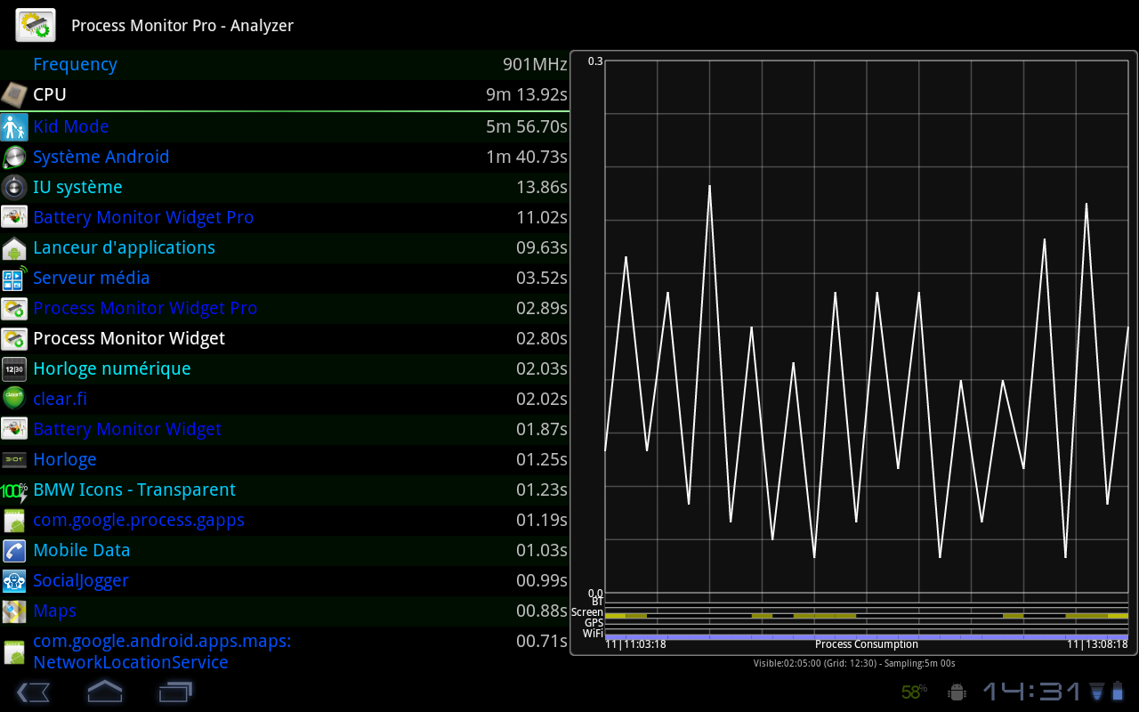Open Battery Monitor Widget Pro entry

tap(285, 217)
